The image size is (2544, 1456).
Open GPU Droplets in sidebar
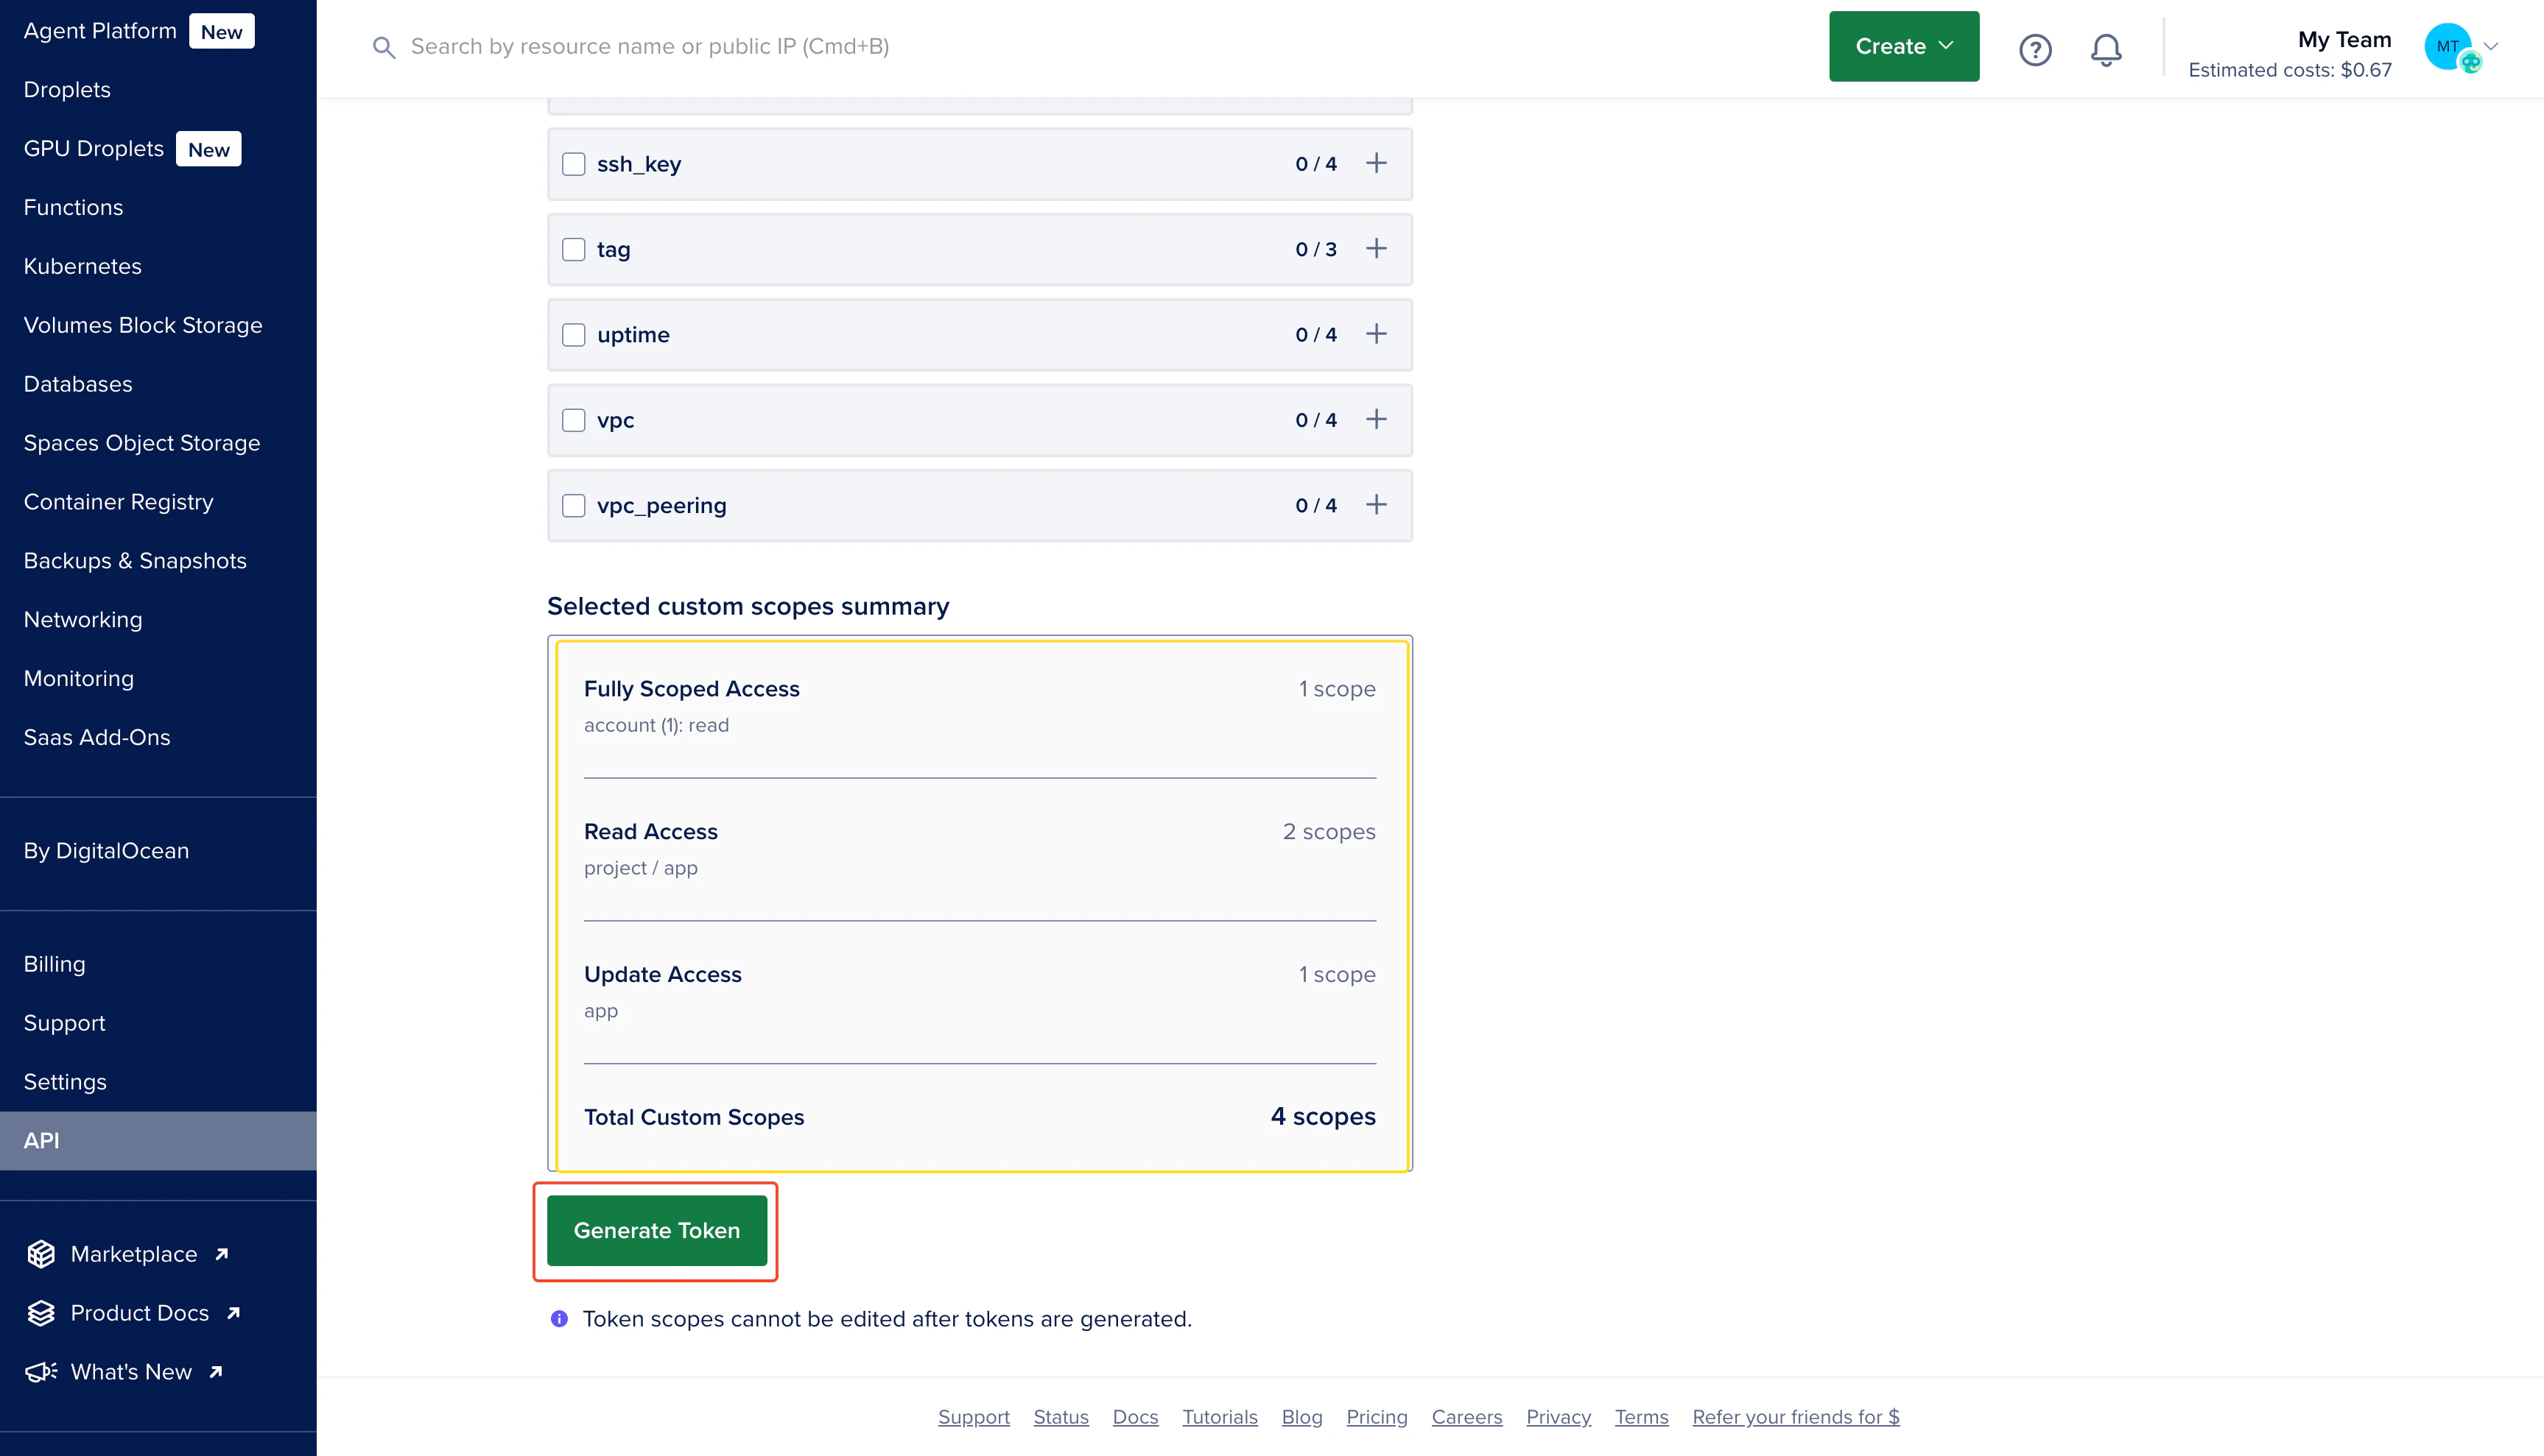[94, 149]
